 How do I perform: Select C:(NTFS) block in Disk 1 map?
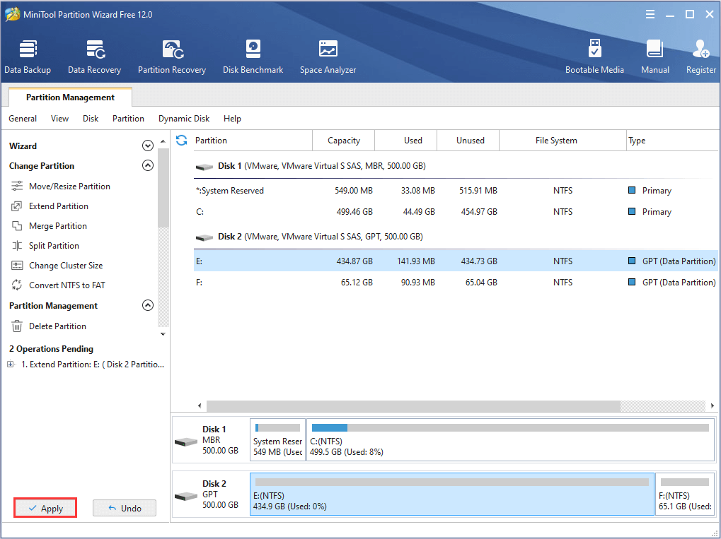pyautogui.click(x=510, y=440)
